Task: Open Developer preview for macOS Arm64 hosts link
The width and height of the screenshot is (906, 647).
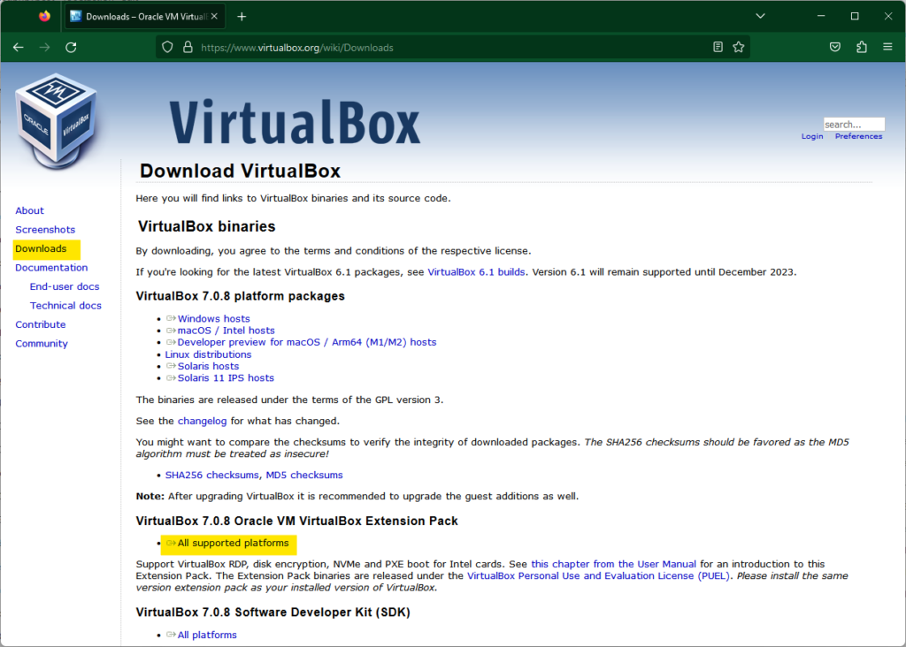Action: (x=307, y=342)
